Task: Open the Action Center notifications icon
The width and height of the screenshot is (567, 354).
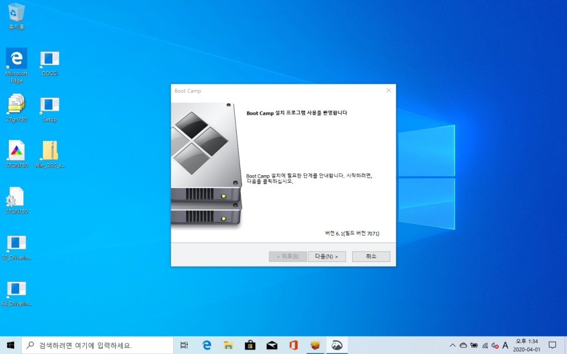Action: click(x=552, y=345)
